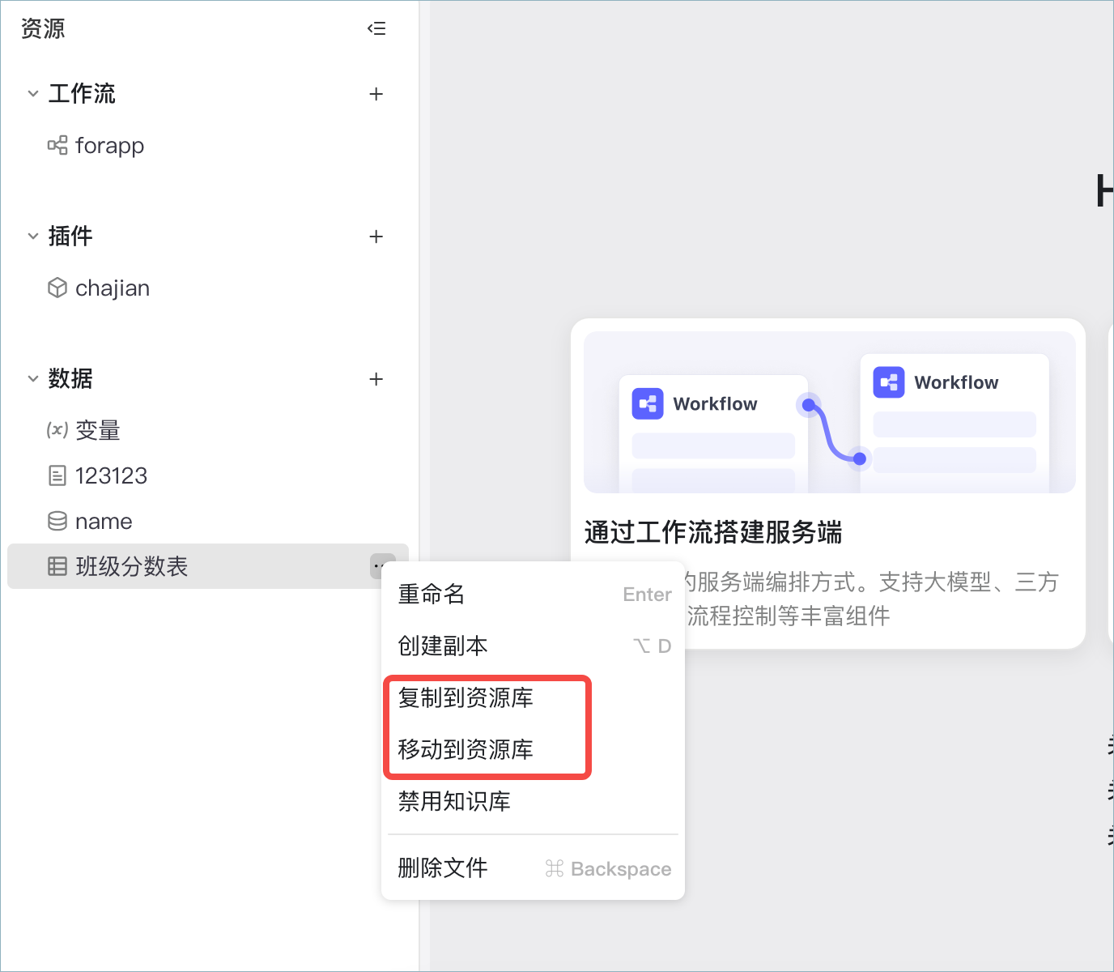Collapse the 插件 section chevron
The width and height of the screenshot is (1114, 972).
(33, 237)
